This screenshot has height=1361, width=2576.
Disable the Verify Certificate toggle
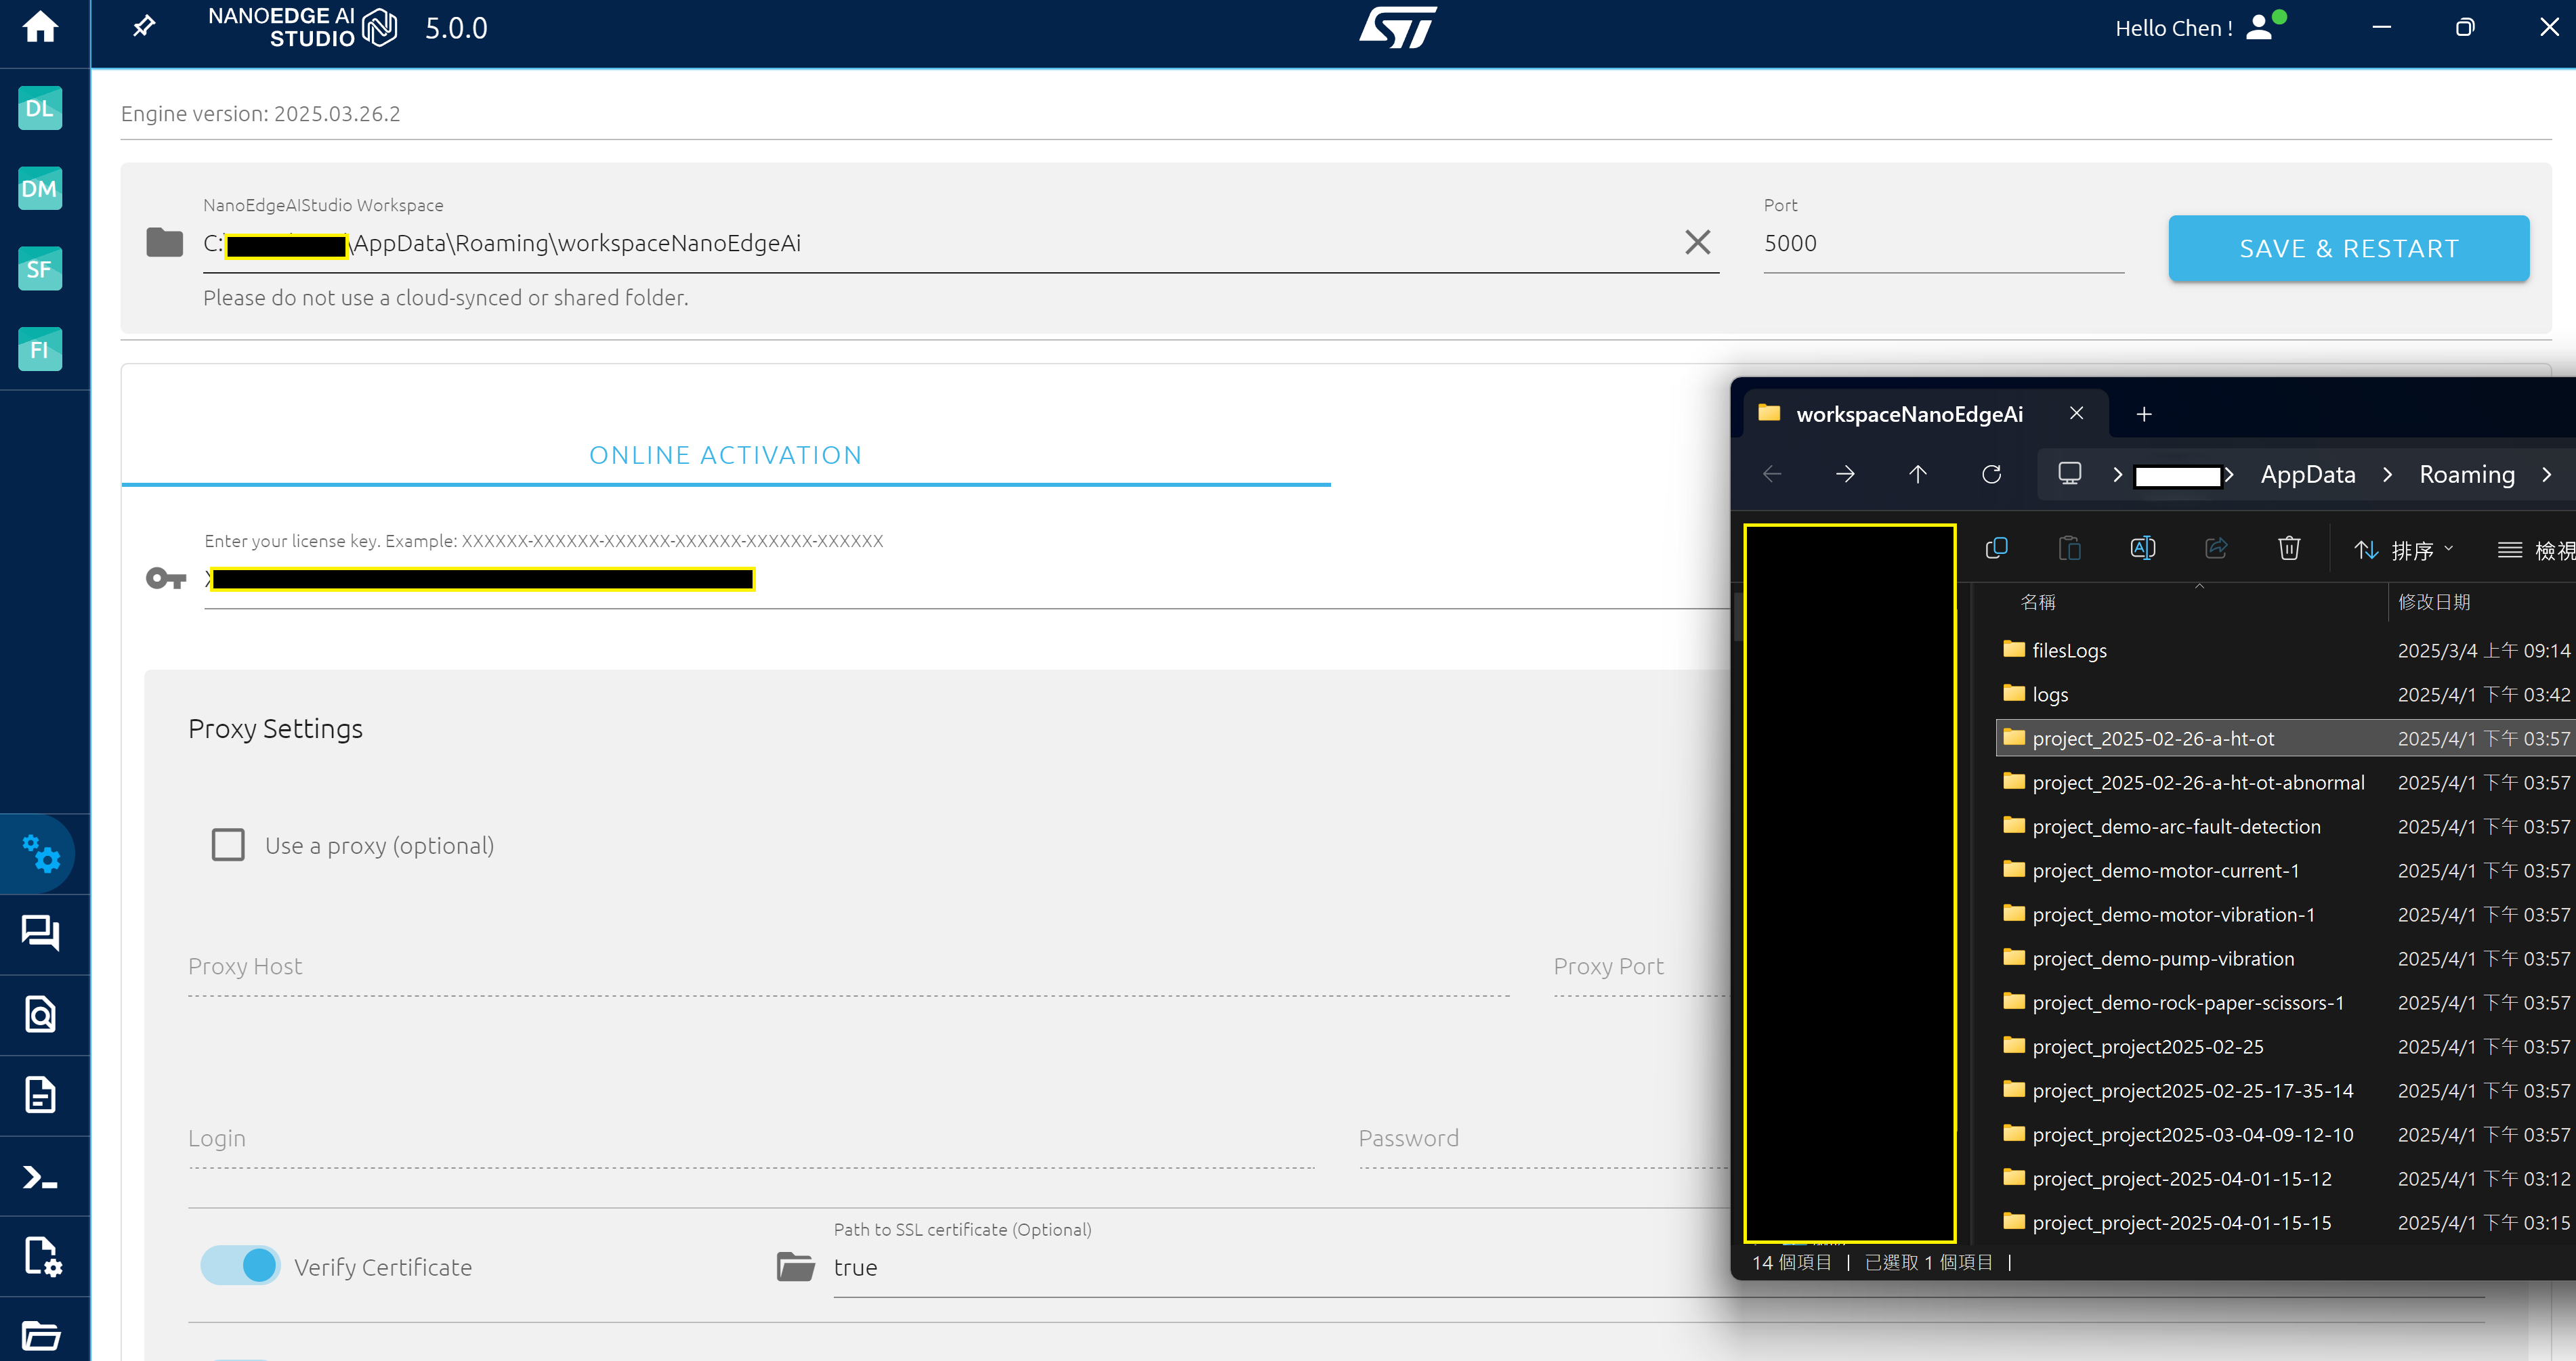(240, 1265)
